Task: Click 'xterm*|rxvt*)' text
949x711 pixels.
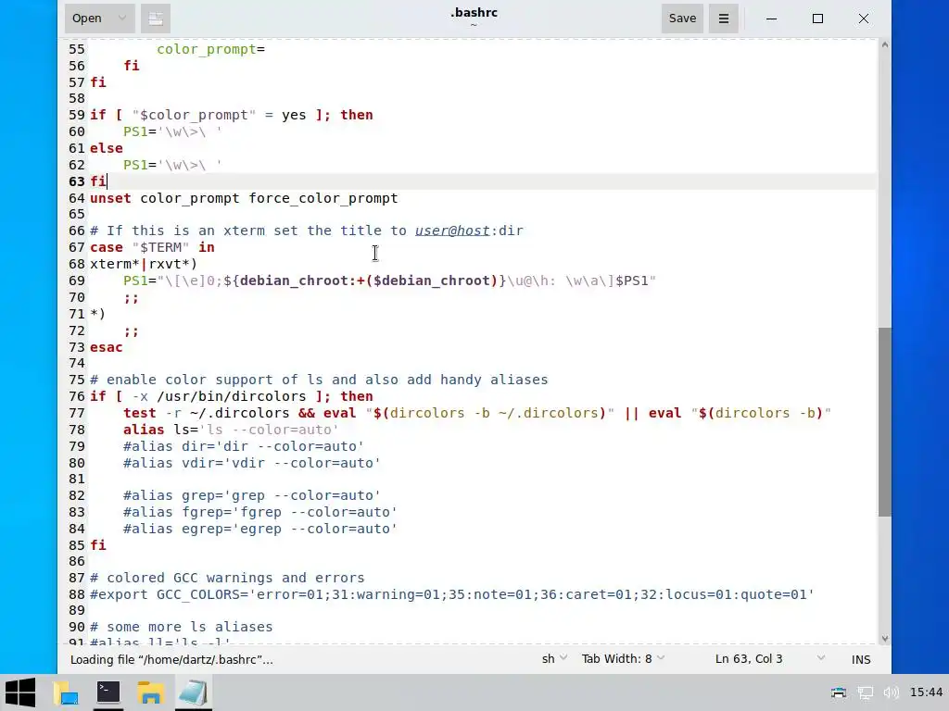Action: click(144, 264)
